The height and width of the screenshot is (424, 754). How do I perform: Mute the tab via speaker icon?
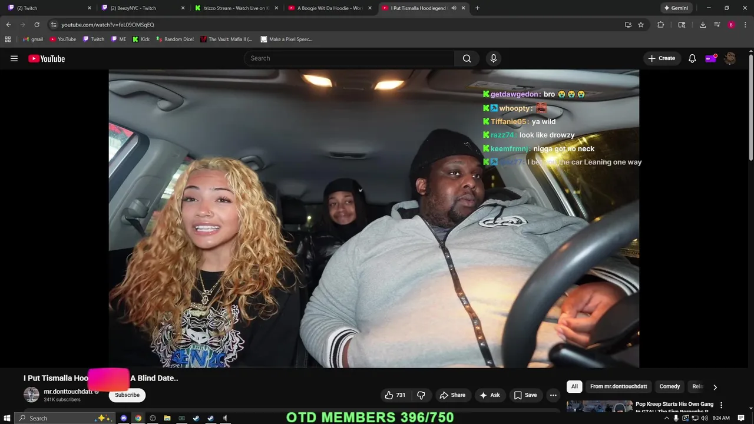[x=454, y=8]
